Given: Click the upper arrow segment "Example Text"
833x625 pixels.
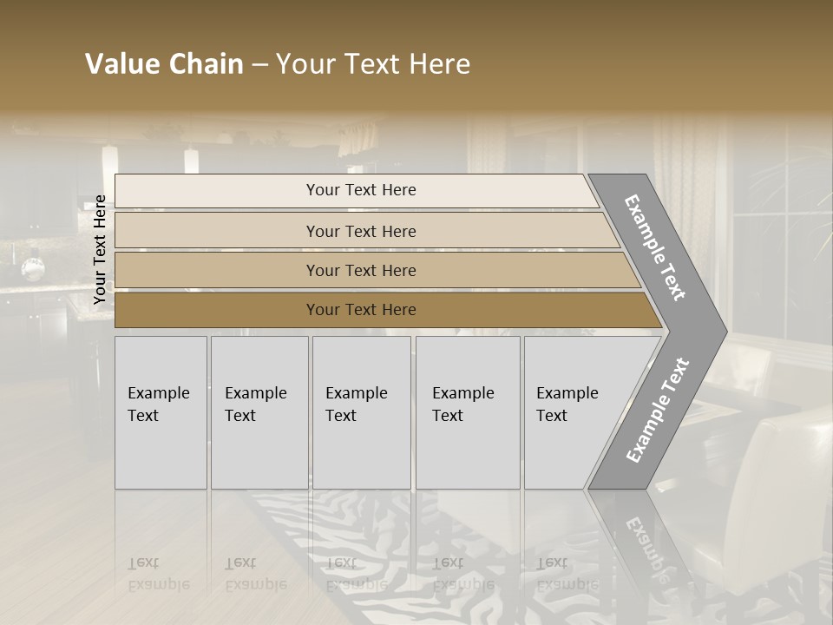Looking at the screenshot, I should tap(656, 248).
